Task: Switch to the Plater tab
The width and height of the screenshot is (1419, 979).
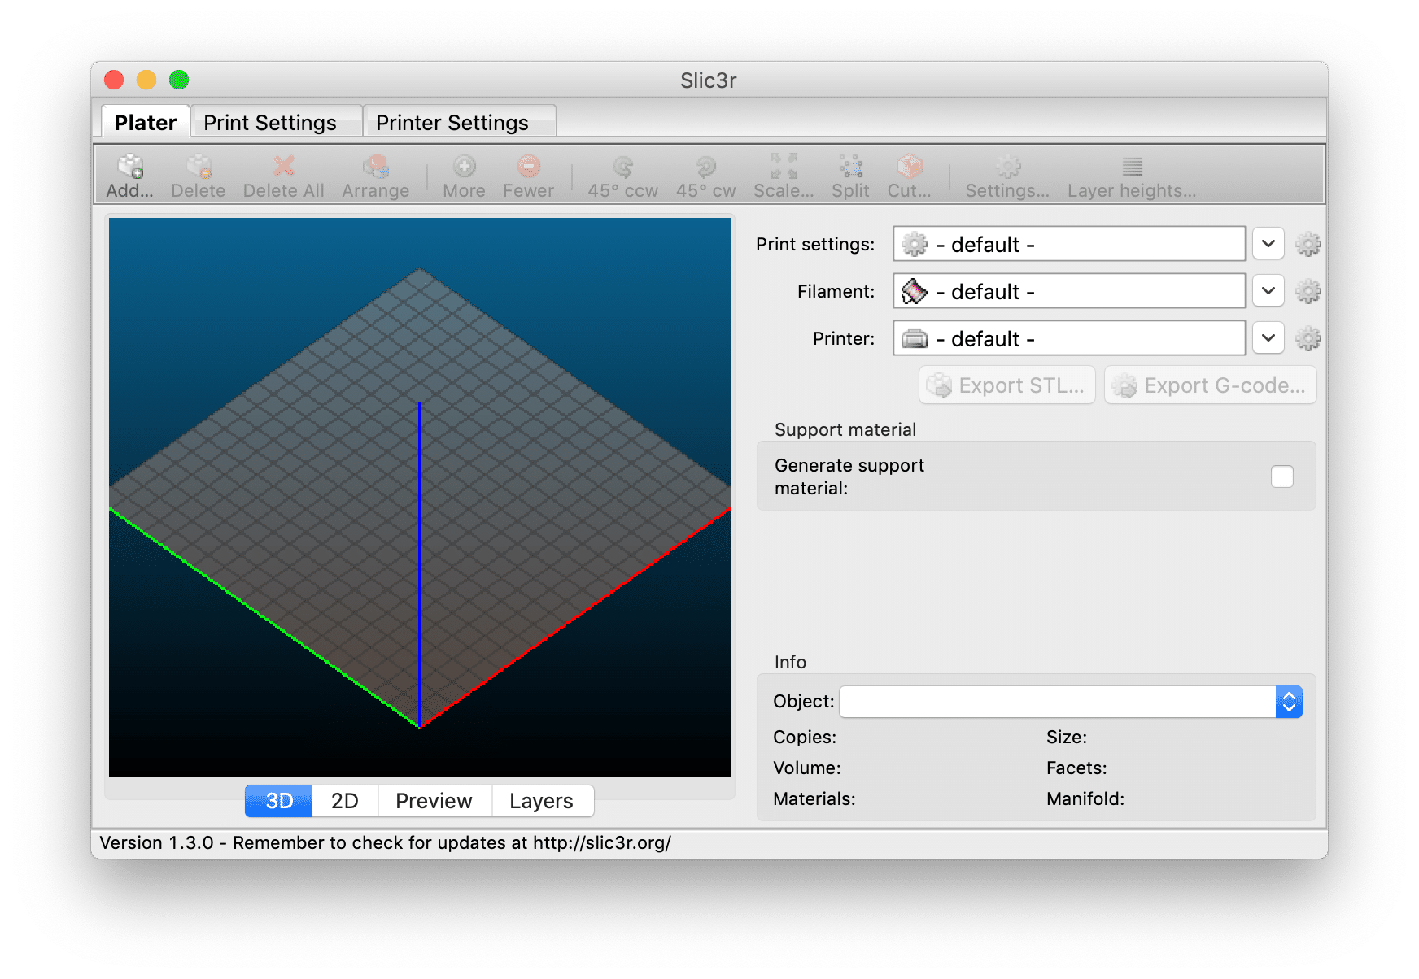Action: (146, 122)
